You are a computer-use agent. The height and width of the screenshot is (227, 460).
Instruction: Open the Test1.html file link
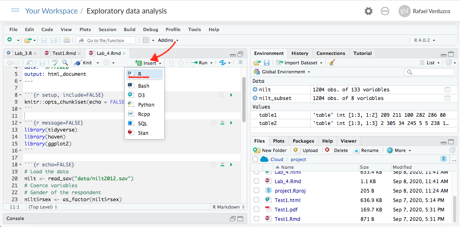[287, 200]
